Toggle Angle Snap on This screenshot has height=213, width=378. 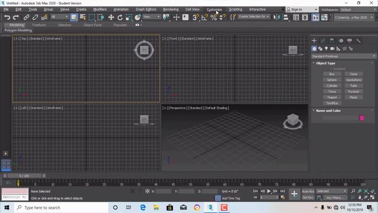[204, 17]
